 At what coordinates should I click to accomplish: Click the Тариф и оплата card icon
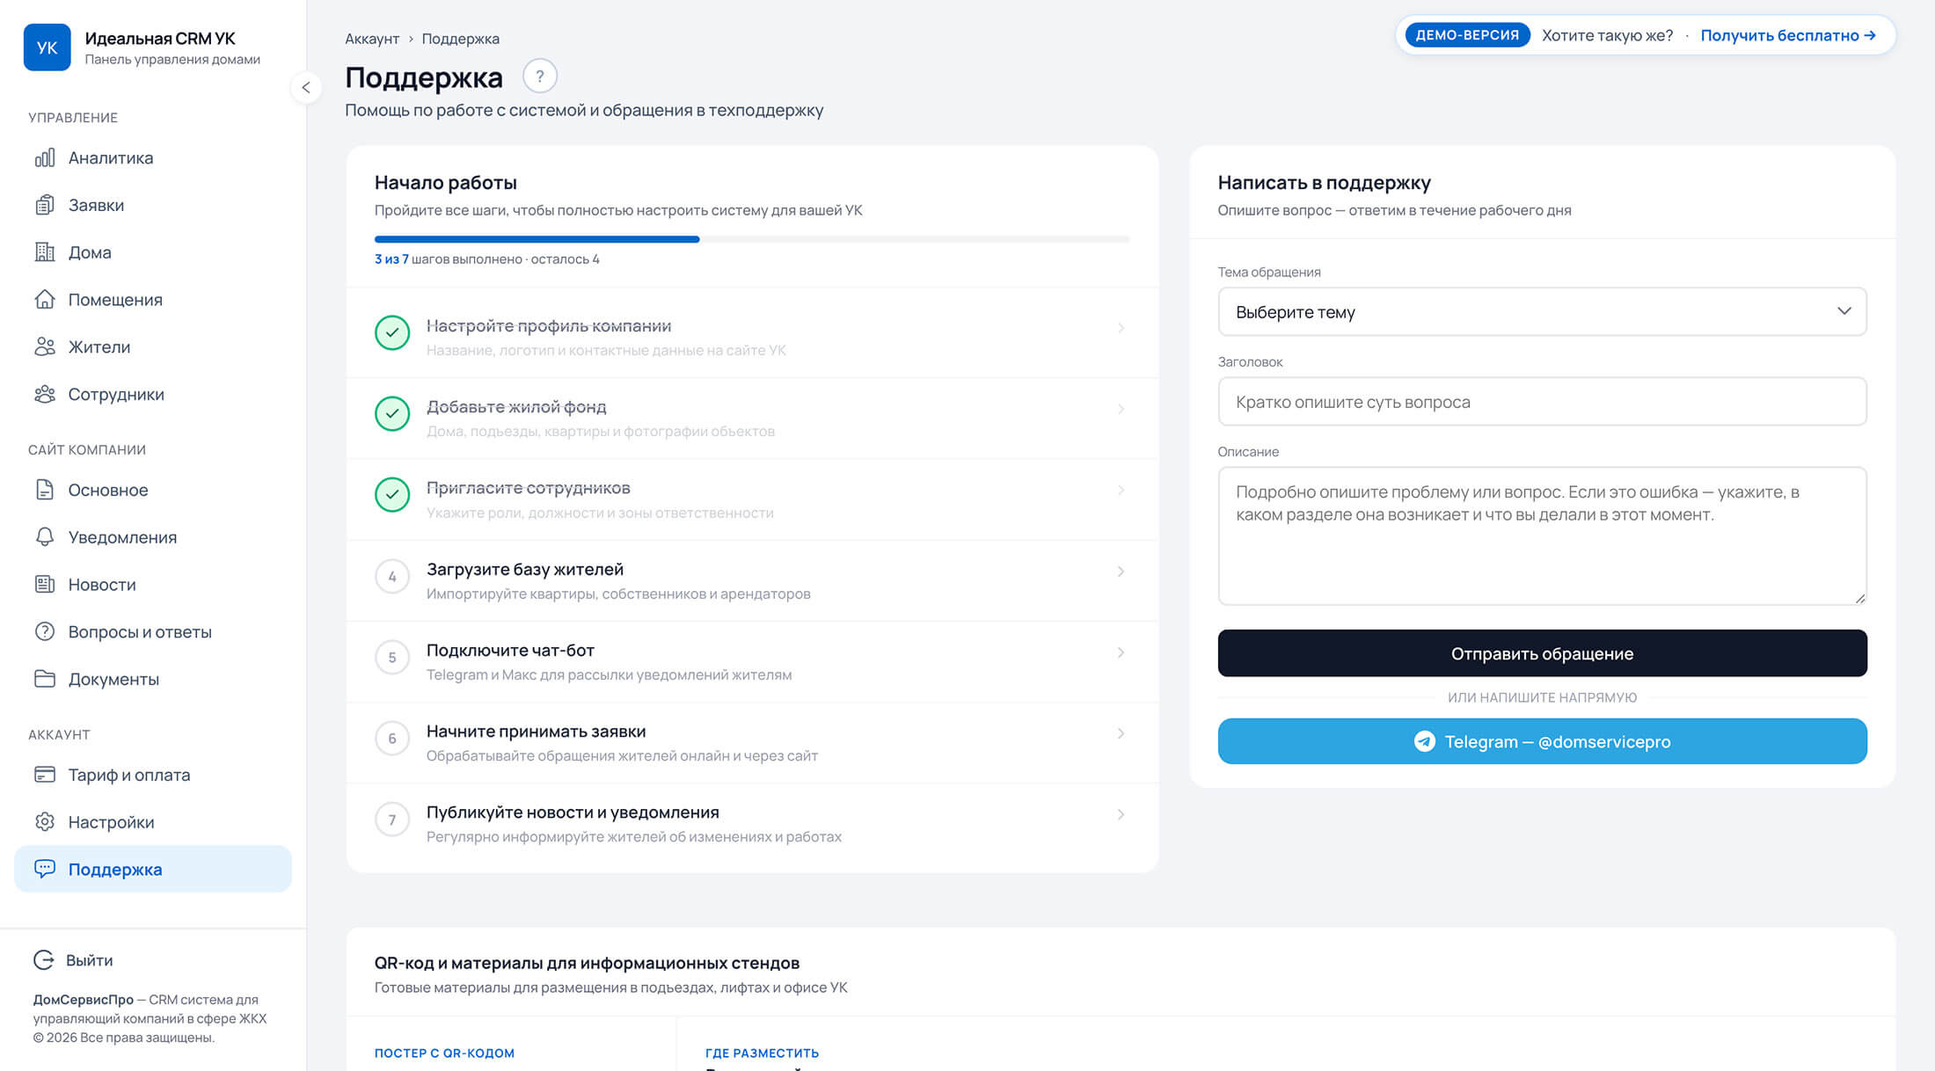(45, 775)
